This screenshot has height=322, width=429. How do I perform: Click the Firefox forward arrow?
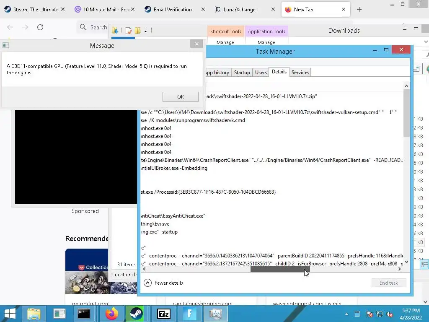[x=25, y=27]
